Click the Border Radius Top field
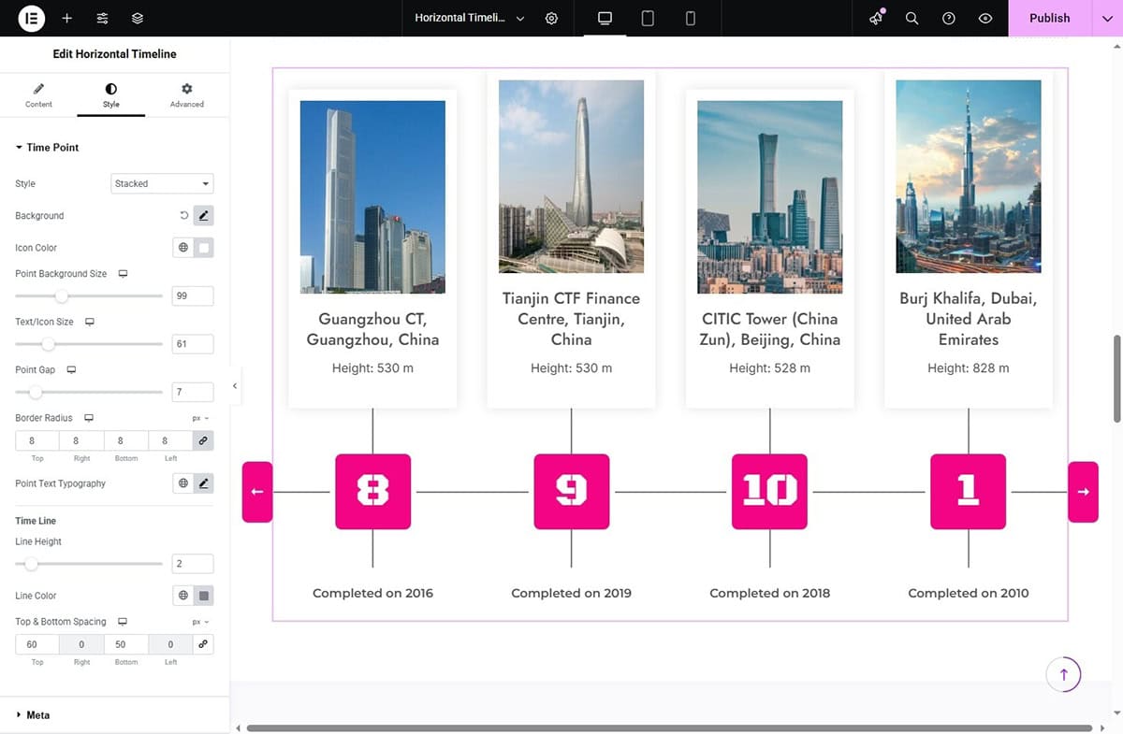Image resolution: width=1123 pixels, height=734 pixels. (37, 440)
